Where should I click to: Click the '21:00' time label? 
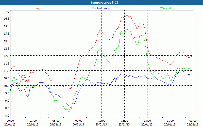point(170,121)
